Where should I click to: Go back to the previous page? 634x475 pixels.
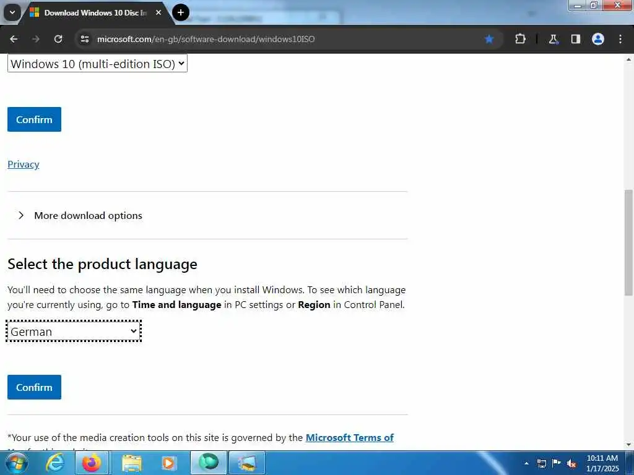pyautogui.click(x=14, y=39)
